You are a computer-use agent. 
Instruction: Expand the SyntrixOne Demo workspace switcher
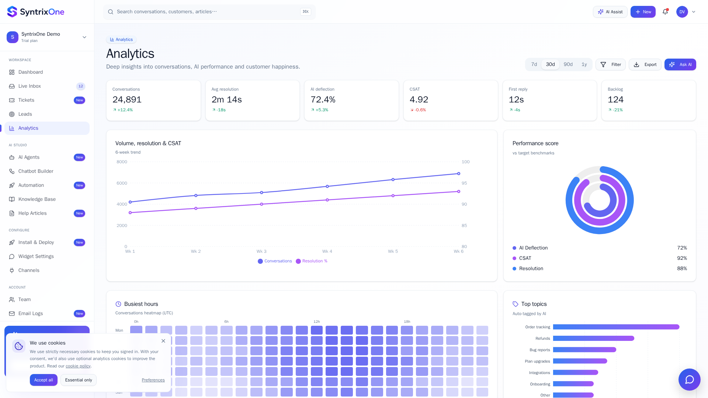47,37
